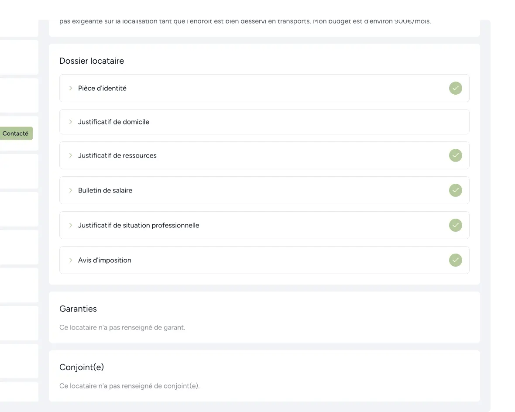Click the 'Conjoint(e)' heading

[82, 367]
